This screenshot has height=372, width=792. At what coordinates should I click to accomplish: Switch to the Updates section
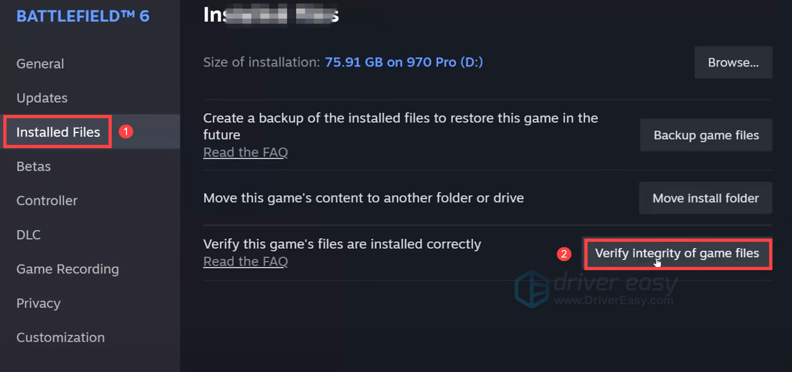(x=42, y=98)
